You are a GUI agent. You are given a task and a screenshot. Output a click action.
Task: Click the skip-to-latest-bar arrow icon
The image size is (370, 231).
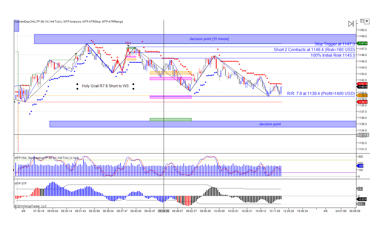pos(351,24)
